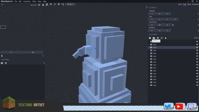Image resolution: width=199 pixels, height=112 pixels.
Task: Open the Filter menu
Action: pos(34,1)
